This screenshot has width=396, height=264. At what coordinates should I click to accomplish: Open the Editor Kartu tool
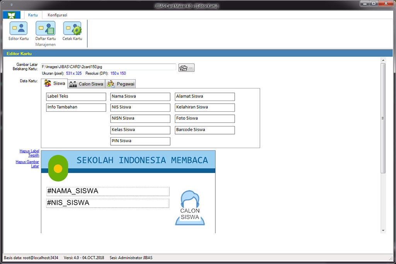click(19, 31)
